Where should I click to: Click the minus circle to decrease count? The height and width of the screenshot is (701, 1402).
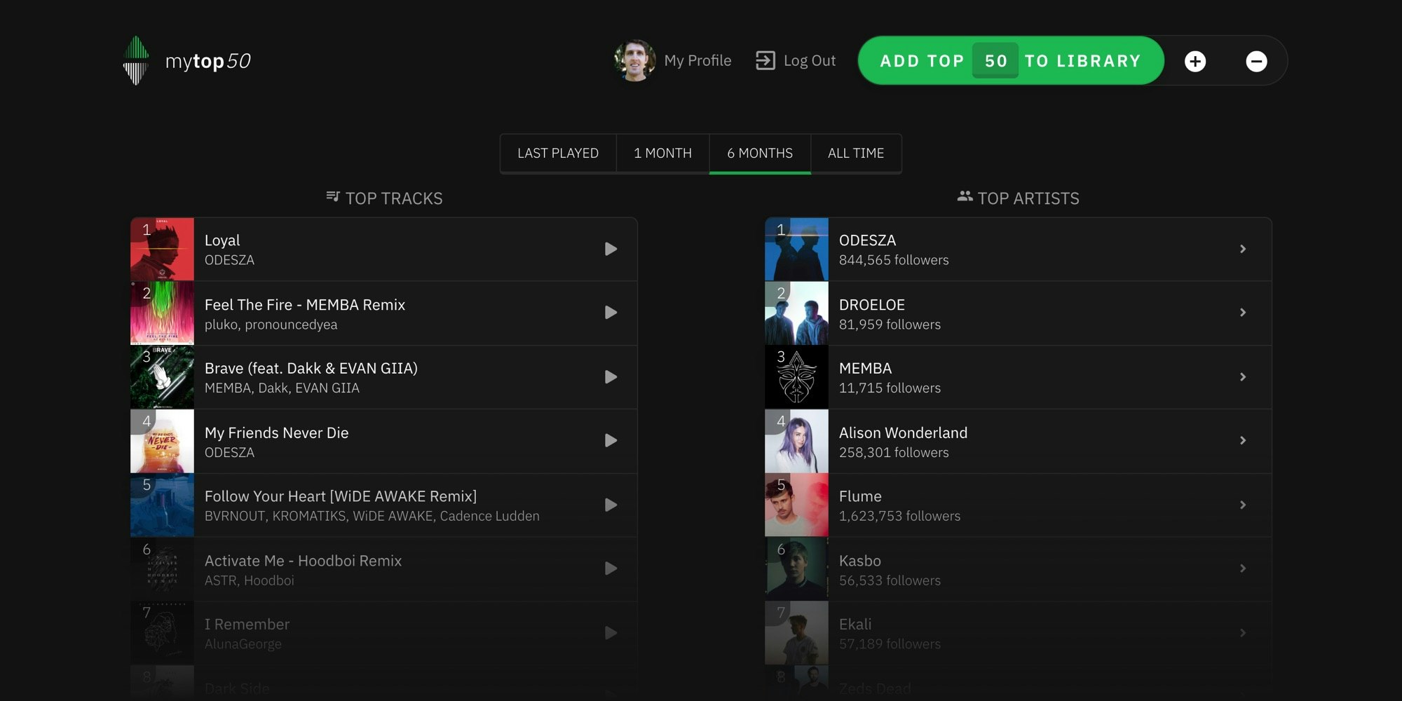[x=1256, y=61]
